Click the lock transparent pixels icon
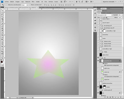The image size is (124, 99). pos(101,17)
